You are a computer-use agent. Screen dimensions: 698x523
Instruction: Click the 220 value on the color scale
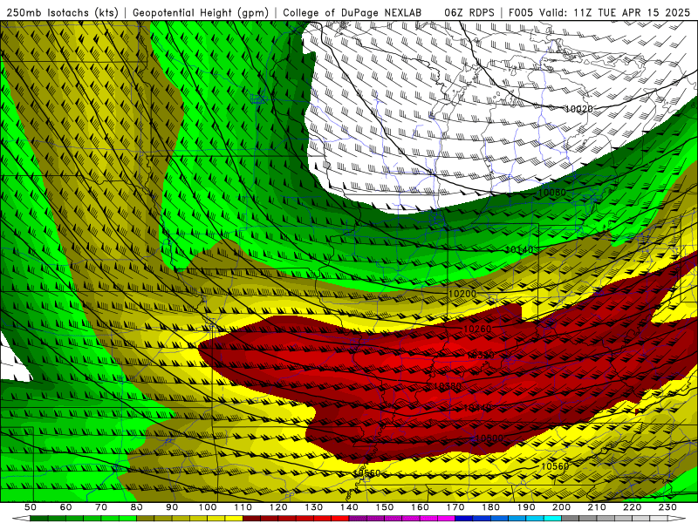[632, 507]
